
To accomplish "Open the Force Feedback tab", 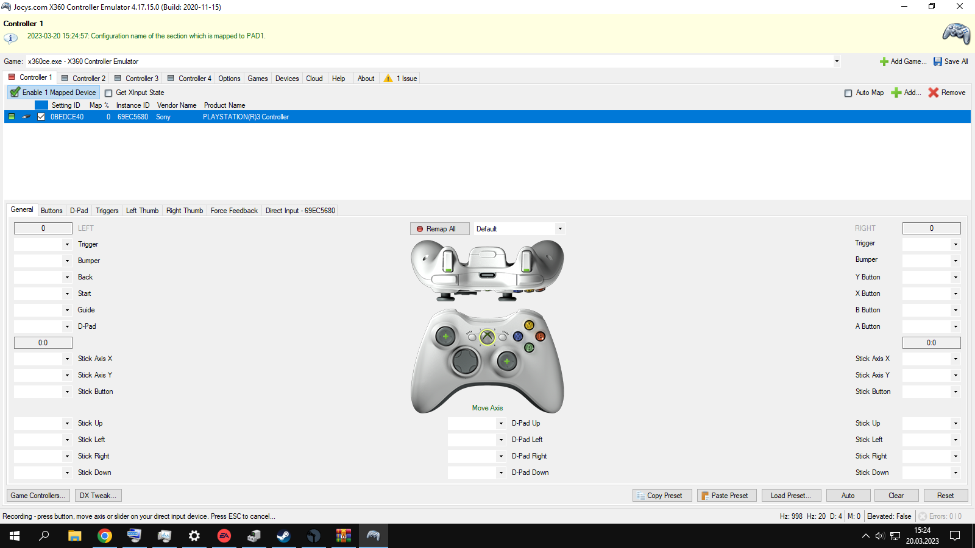I will click(x=234, y=211).
